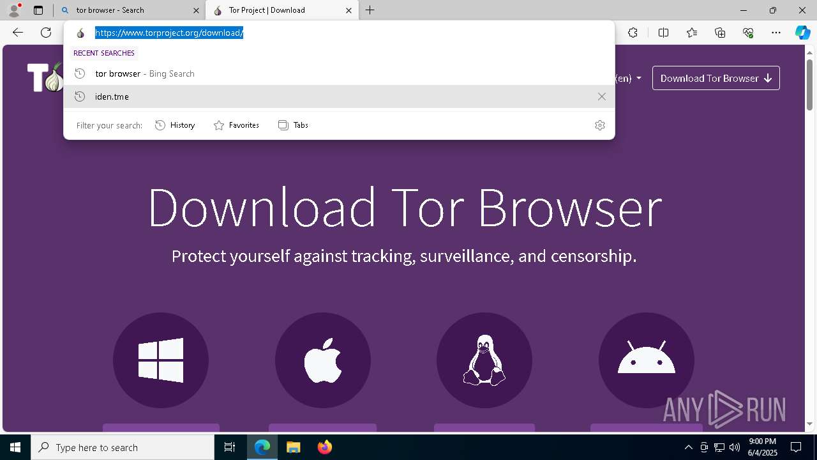Open the notification center icon
817x460 pixels.
(796, 447)
